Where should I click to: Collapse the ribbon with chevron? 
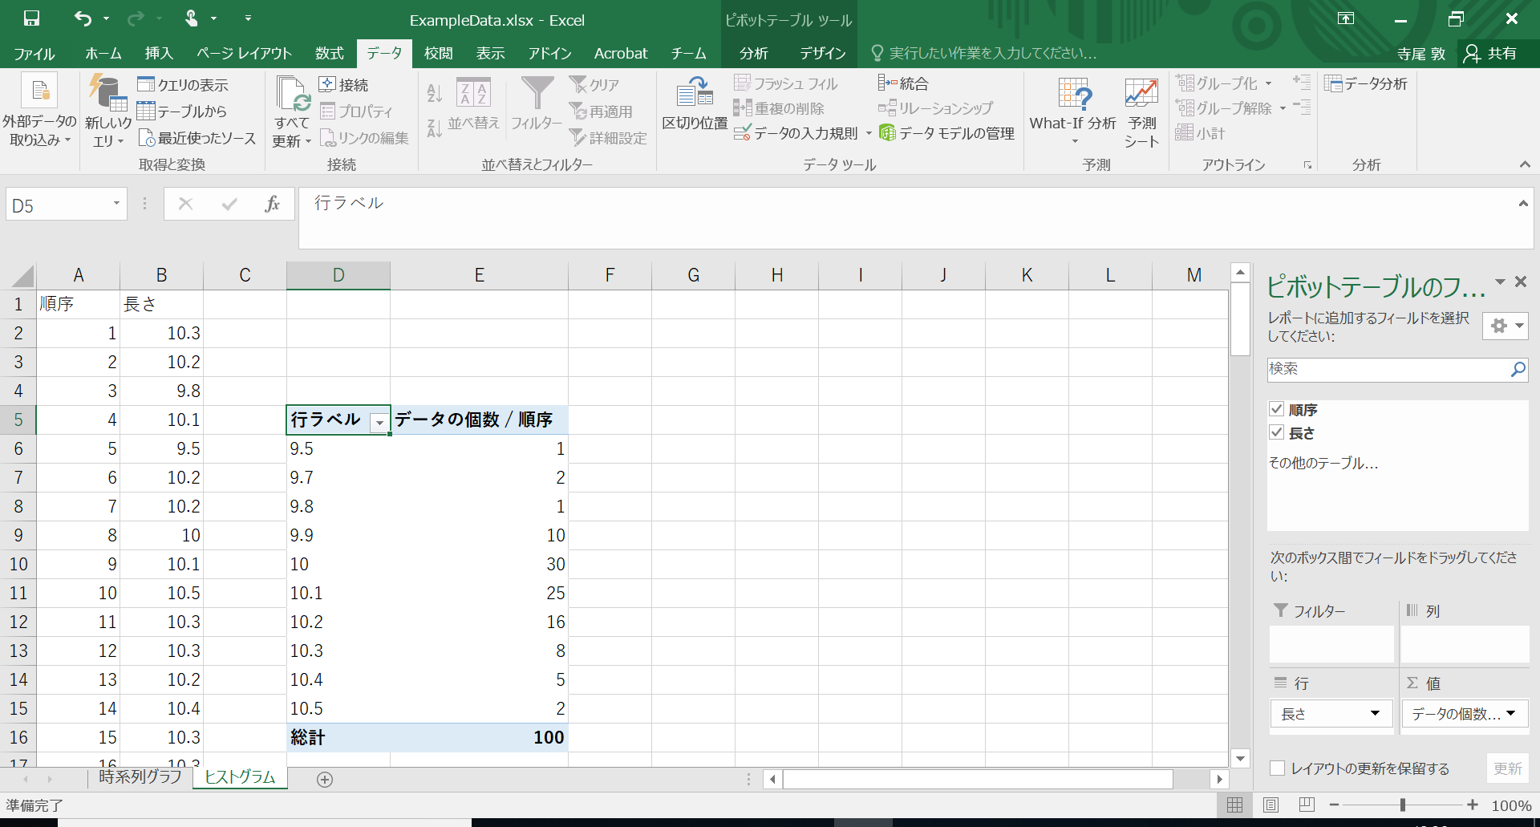(x=1525, y=164)
